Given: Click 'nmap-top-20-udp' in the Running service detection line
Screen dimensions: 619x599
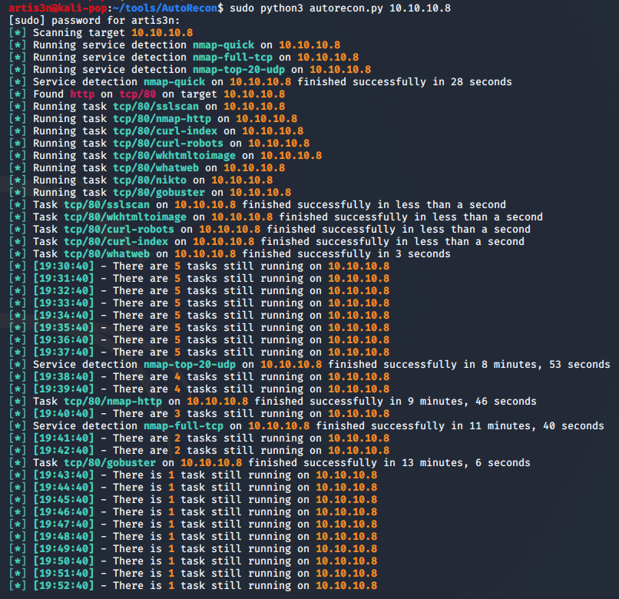Looking at the screenshot, I should pyautogui.click(x=239, y=69).
